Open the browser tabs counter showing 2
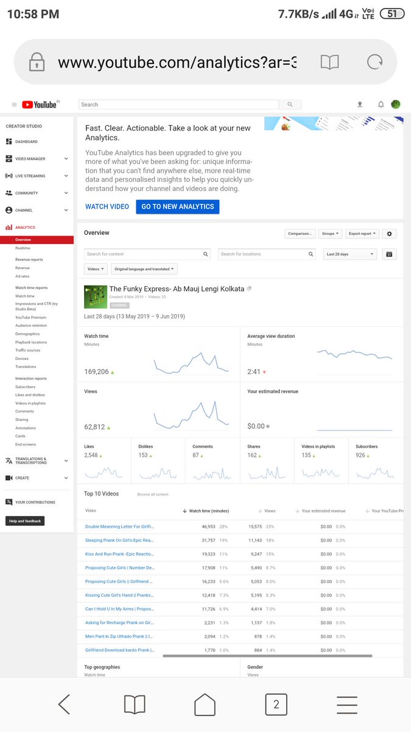The height and width of the screenshot is (732, 411). pyautogui.click(x=276, y=705)
